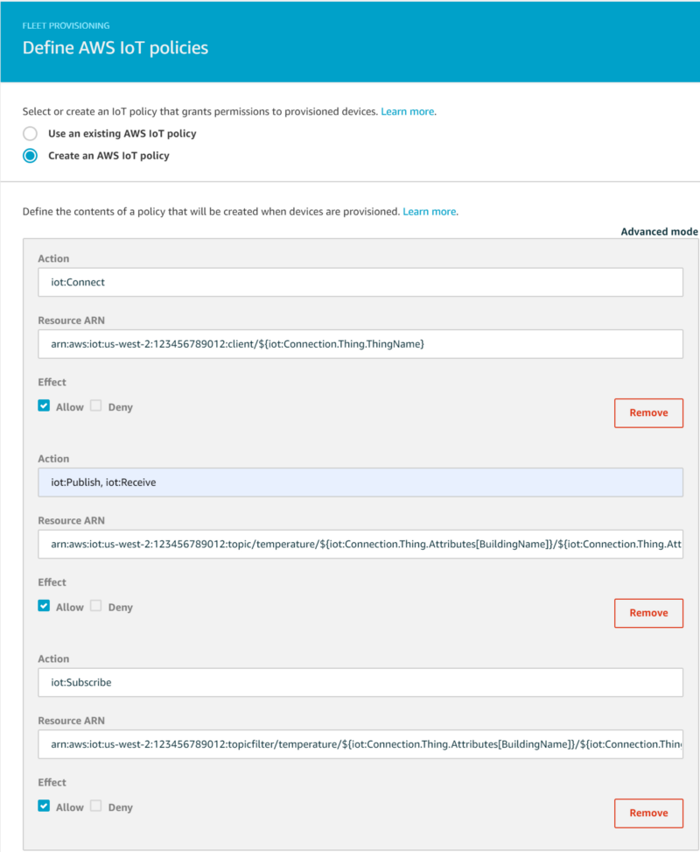Select "Create an AWS IoT policy" radio
Screen dimensions: 700x852
[x=31, y=156]
